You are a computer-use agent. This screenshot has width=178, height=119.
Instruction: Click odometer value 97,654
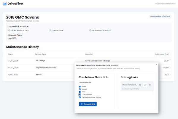166,68
